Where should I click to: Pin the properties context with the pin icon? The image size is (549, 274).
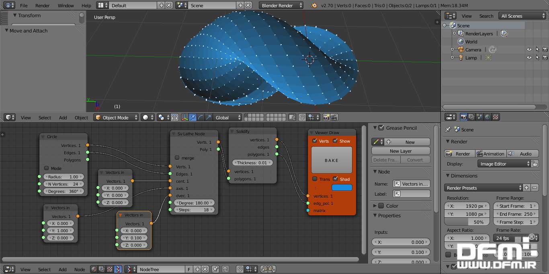coord(448,130)
